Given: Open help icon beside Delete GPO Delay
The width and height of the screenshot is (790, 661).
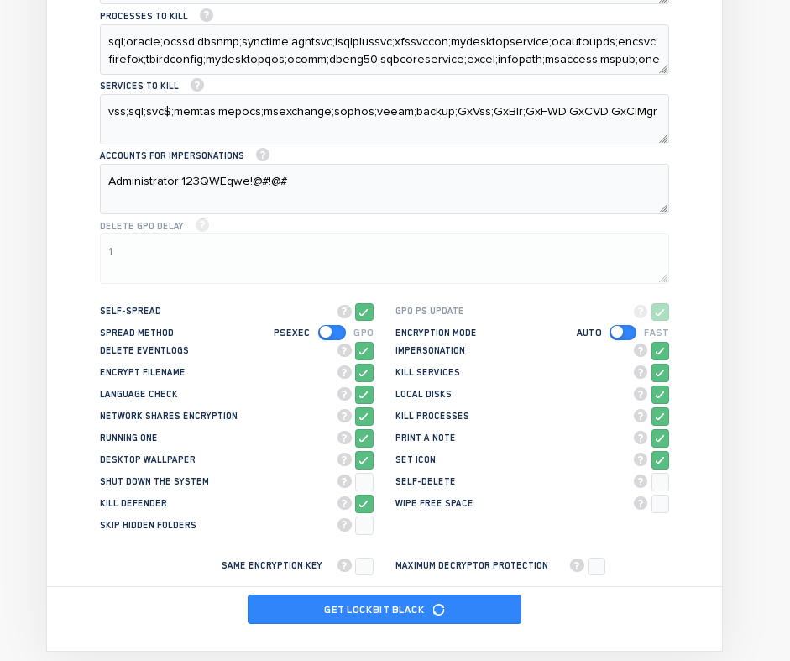Looking at the screenshot, I should click(202, 225).
